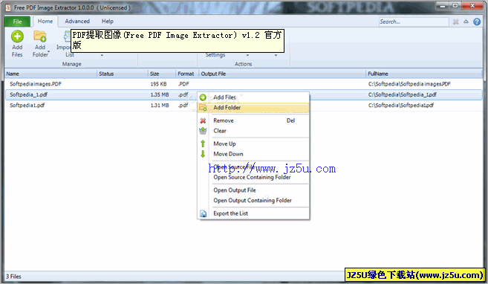Click the Settings ribbon button
Image resolution: width=488 pixels, height=284 pixels.
(215, 55)
